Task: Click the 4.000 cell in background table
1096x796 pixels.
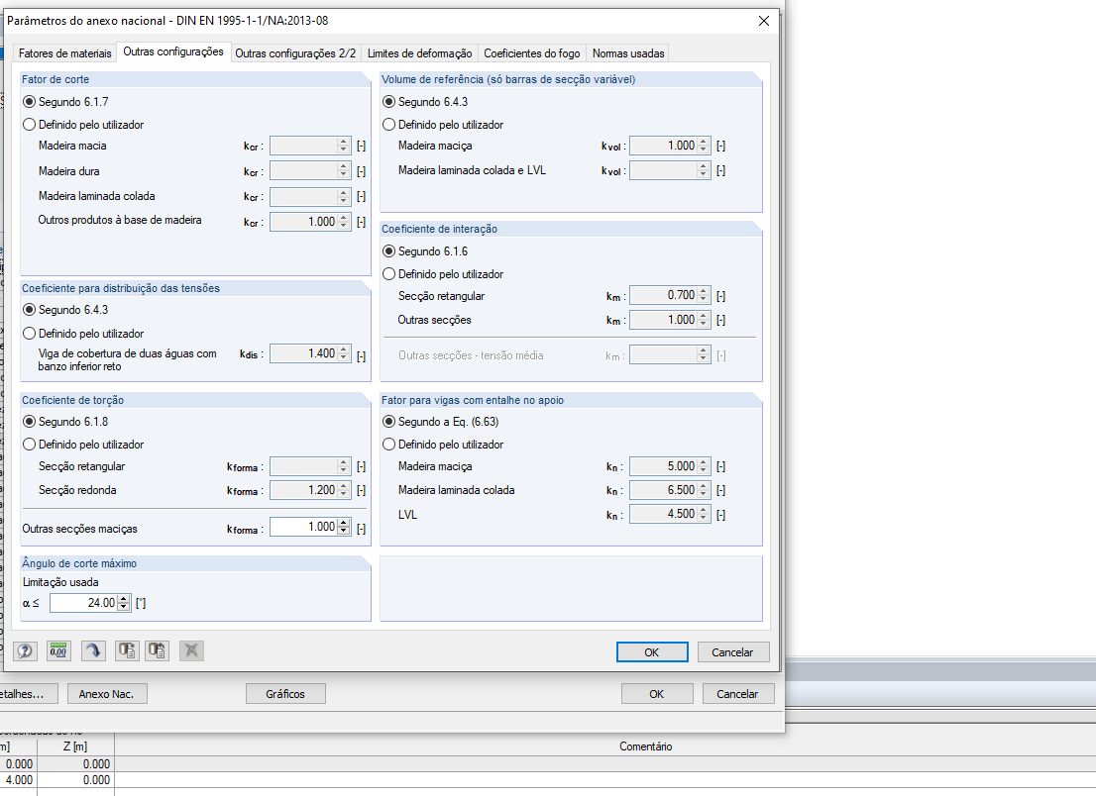Action: coord(18,780)
